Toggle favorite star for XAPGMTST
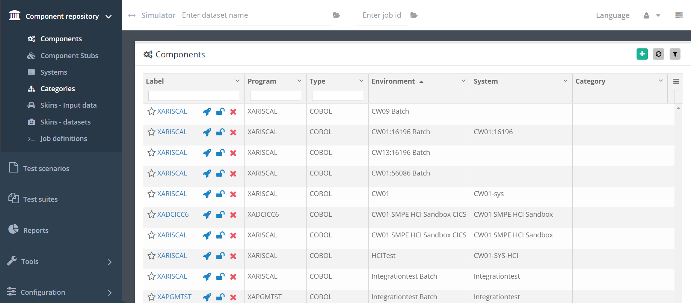 [x=151, y=297]
